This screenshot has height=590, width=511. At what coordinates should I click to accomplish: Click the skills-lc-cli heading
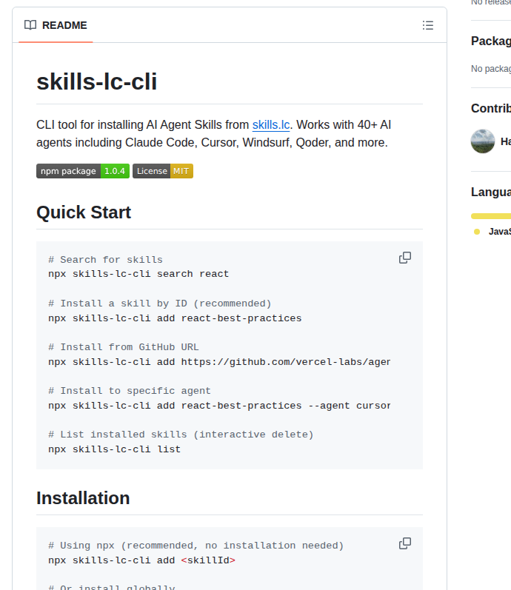pyautogui.click(x=97, y=81)
